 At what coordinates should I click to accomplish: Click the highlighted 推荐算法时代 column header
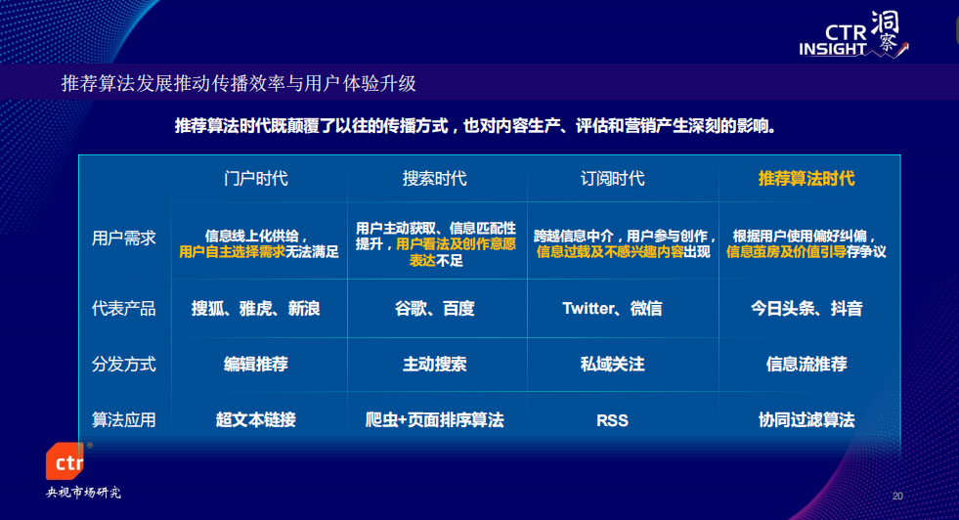[x=806, y=179]
